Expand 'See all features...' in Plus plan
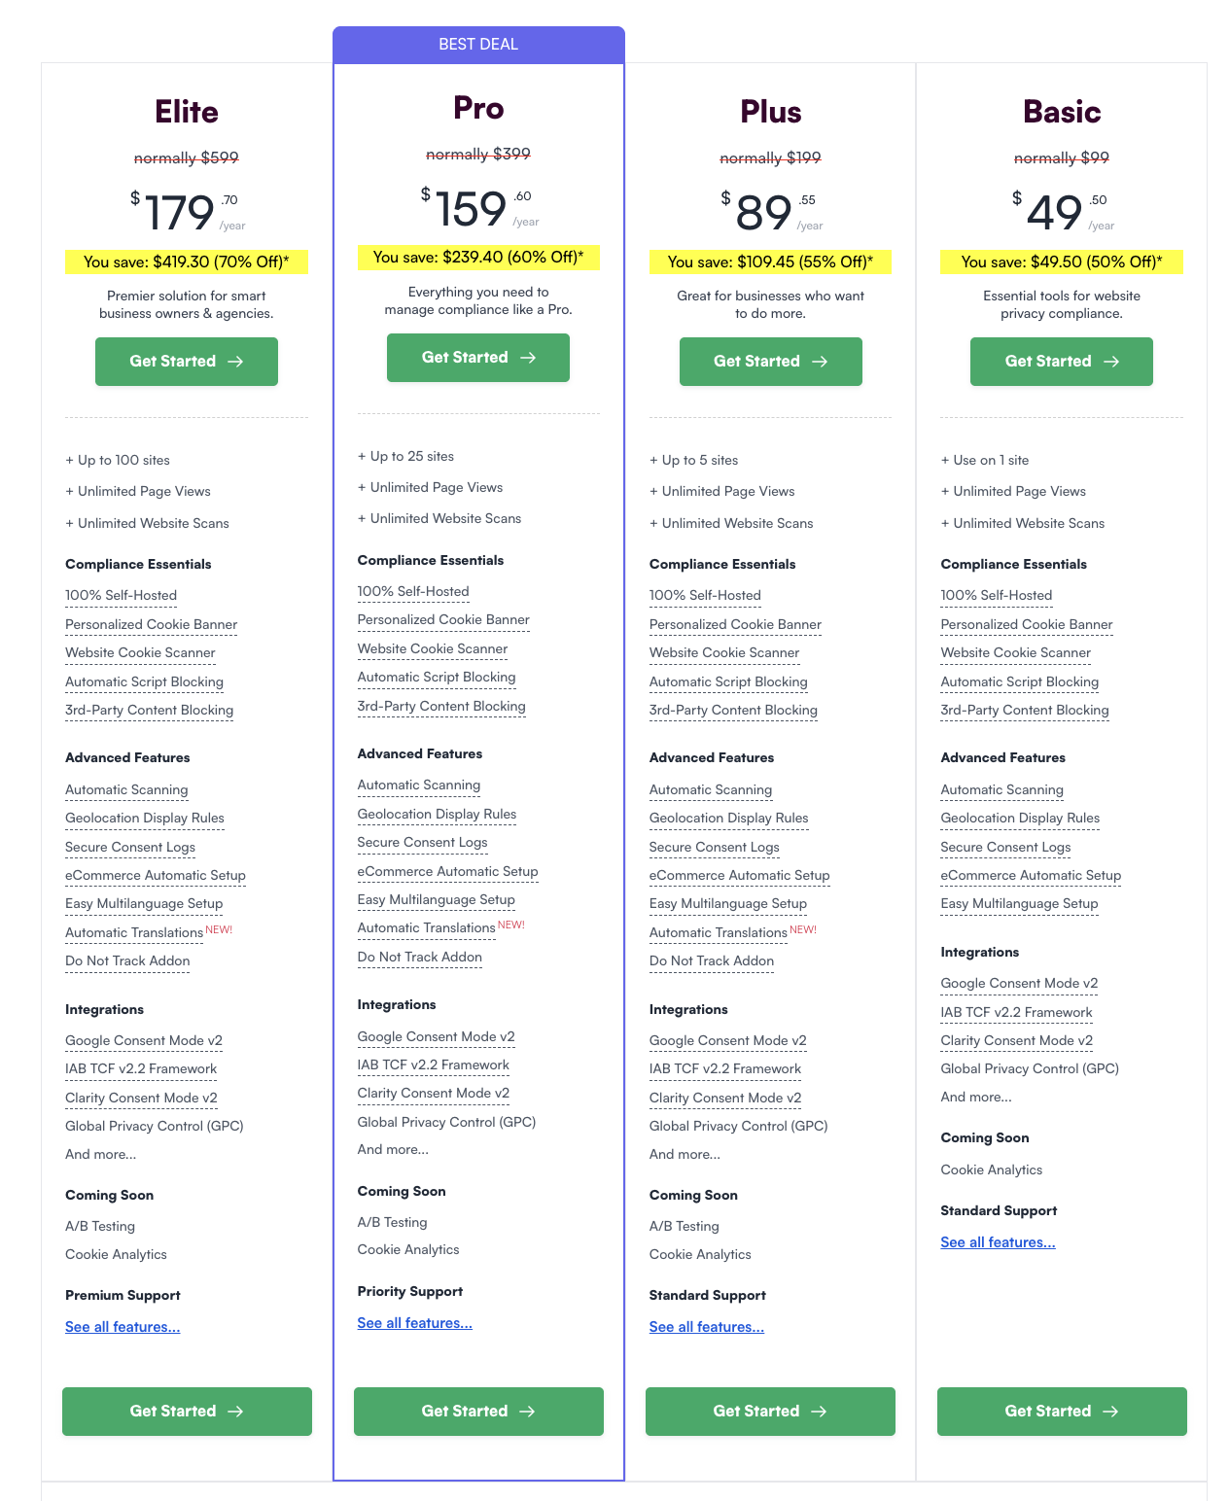 pyautogui.click(x=706, y=1327)
